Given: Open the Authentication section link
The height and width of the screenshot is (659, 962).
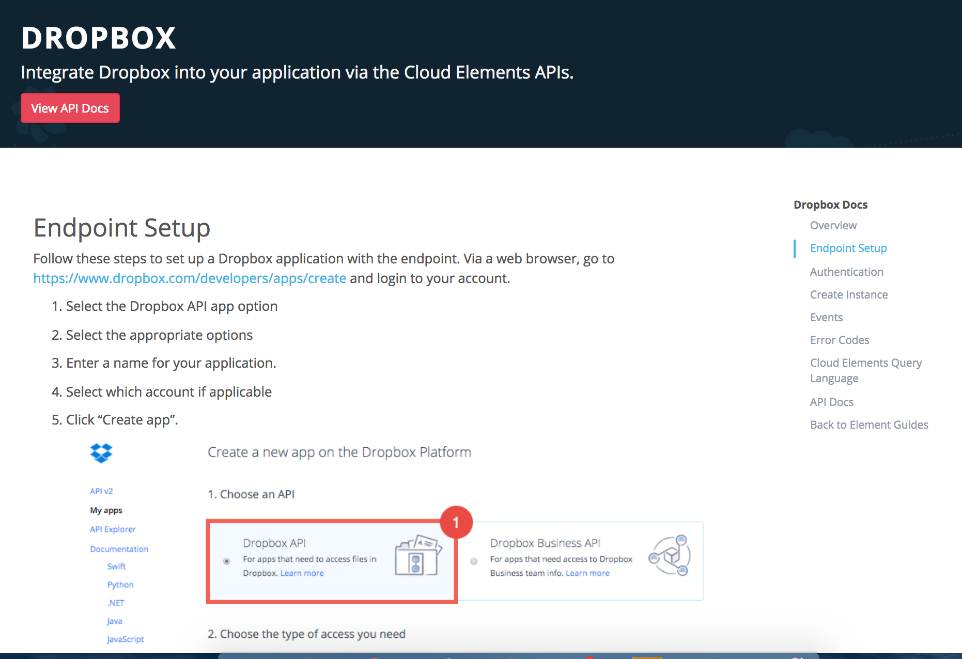Looking at the screenshot, I should (846, 272).
